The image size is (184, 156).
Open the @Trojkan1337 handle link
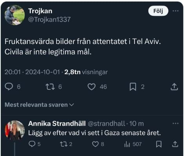coord(49,20)
